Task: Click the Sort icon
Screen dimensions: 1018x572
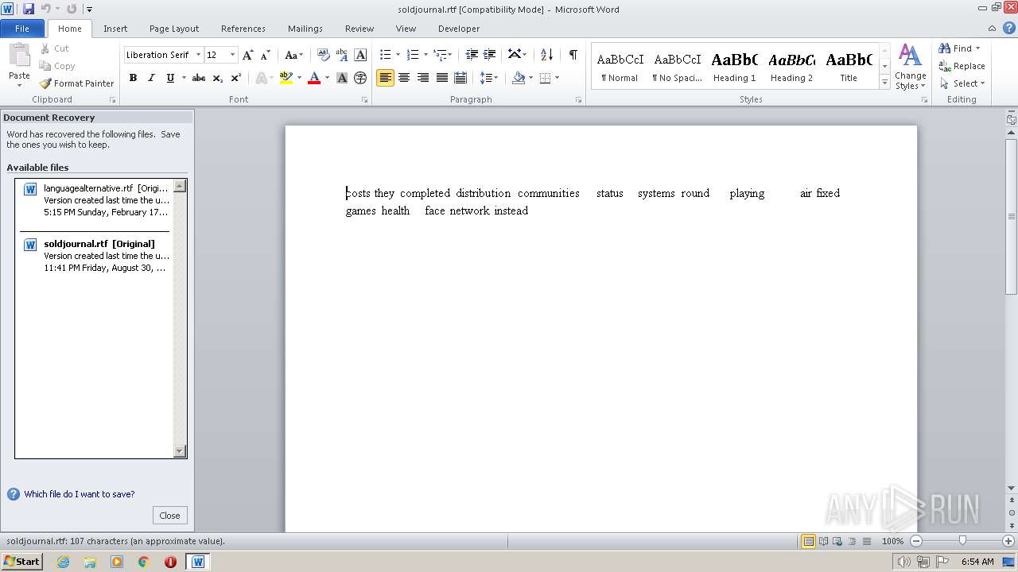Action: click(546, 55)
